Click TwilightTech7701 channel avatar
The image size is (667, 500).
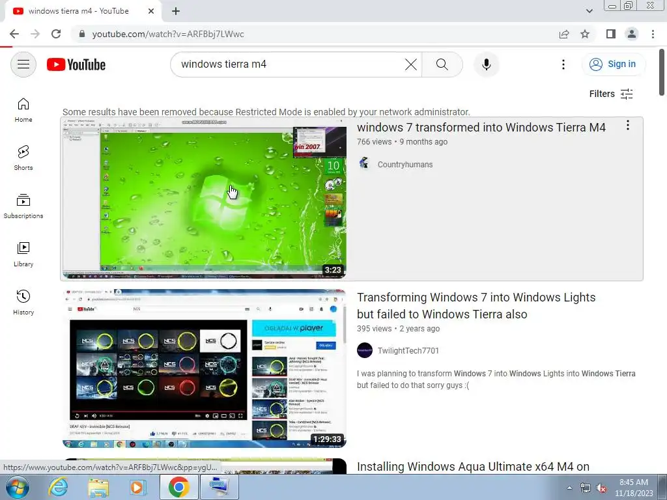(365, 350)
